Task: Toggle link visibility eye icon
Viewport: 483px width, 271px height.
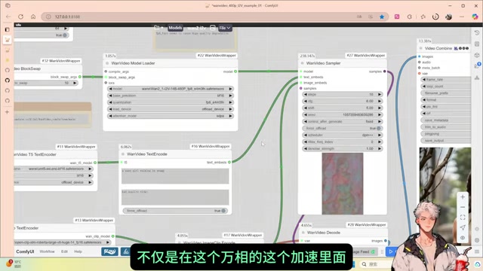Action: pos(463,238)
